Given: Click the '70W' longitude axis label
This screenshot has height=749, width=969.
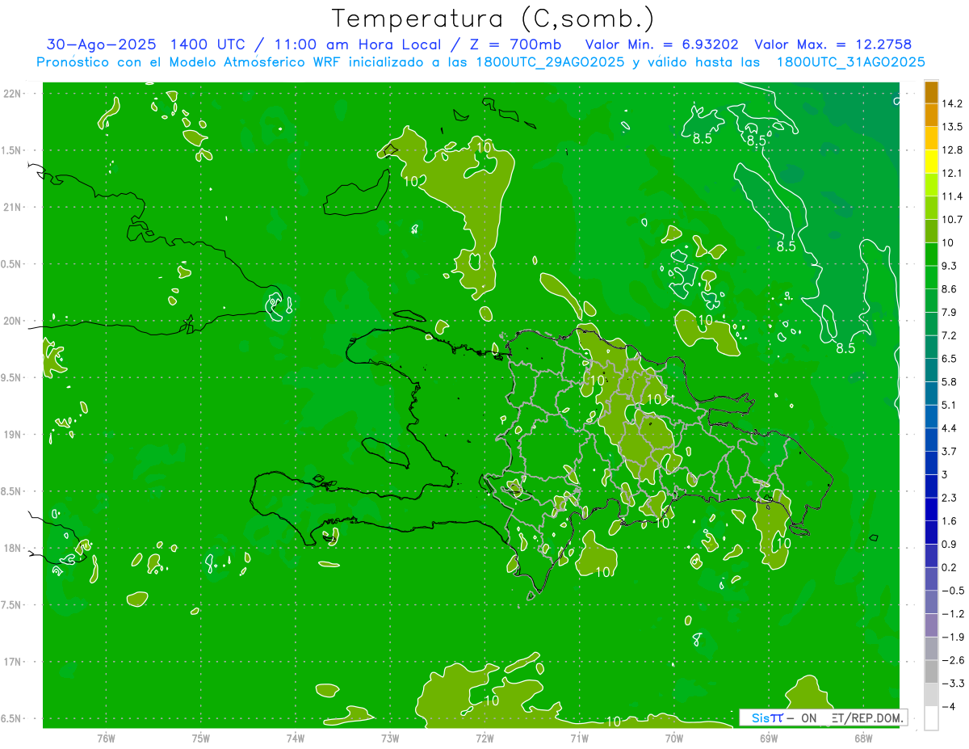Looking at the screenshot, I should [x=674, y=738].
